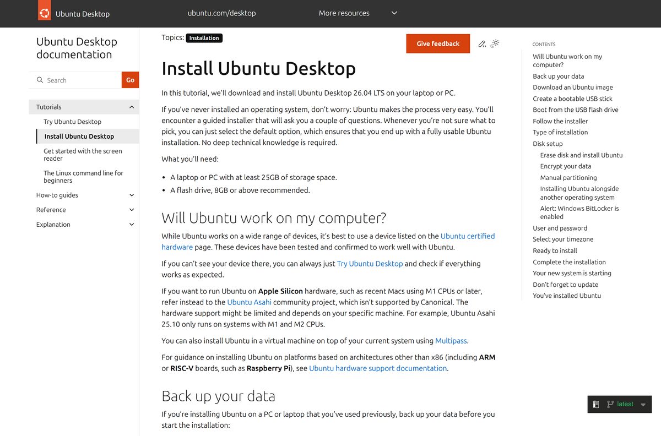661x436 pixels.
Task: Open Try Ubuntu Desktop in sidebar
Action: [73, 122]
